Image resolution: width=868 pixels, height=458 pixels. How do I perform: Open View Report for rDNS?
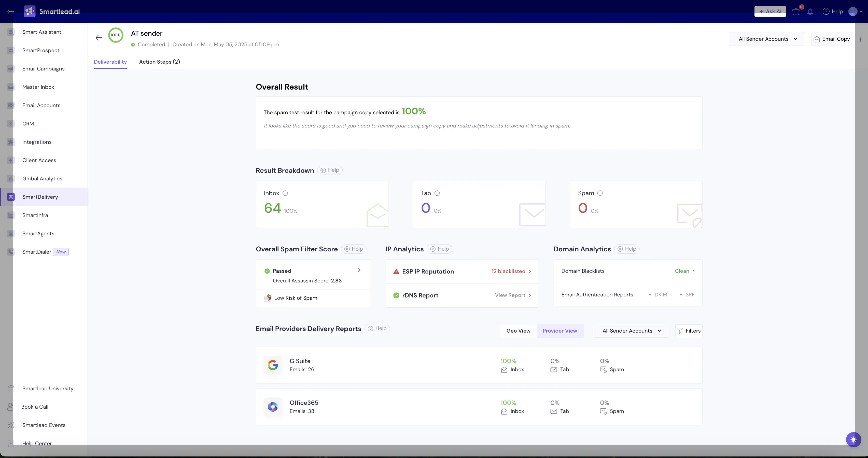pos(513,295)
